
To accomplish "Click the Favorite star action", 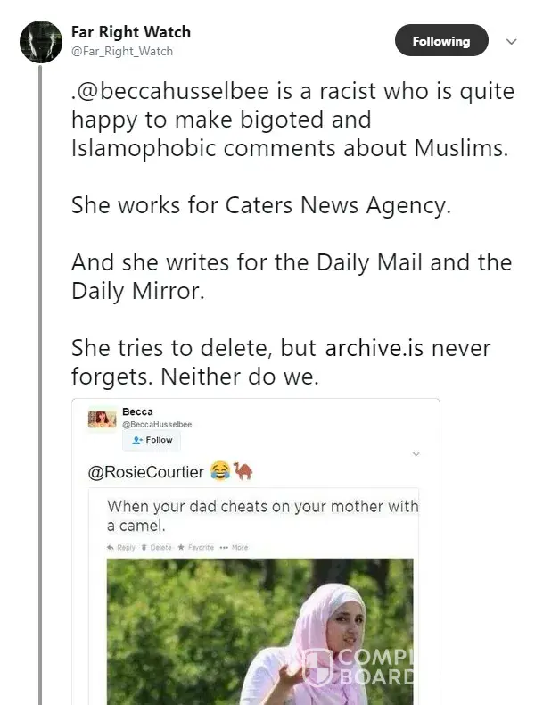I will pyautogui.click(x=198, y=546).
